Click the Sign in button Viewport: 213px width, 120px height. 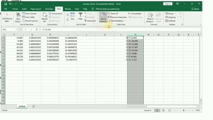(168, 4)
